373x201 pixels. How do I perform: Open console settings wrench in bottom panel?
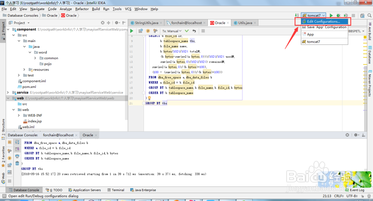coord(10,151)
